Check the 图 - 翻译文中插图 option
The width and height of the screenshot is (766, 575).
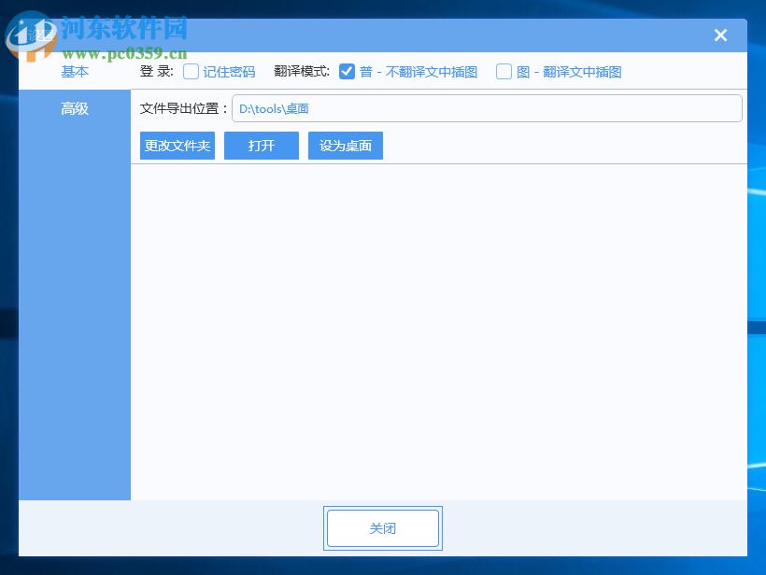pos(504,71)
